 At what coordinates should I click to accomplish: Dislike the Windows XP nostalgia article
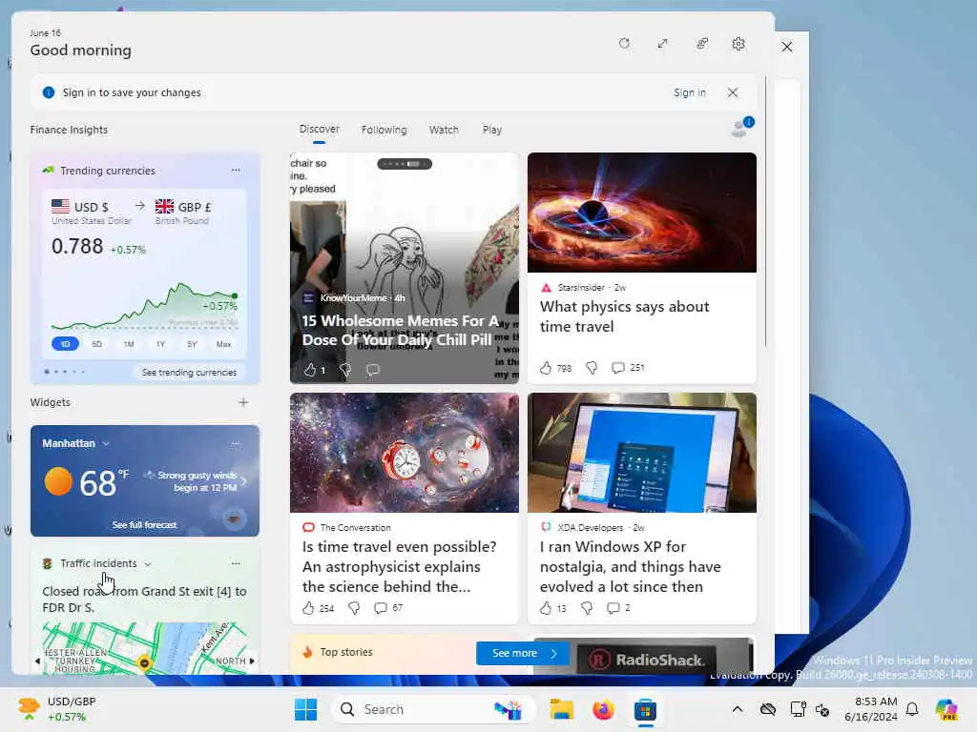coord(587,607)
